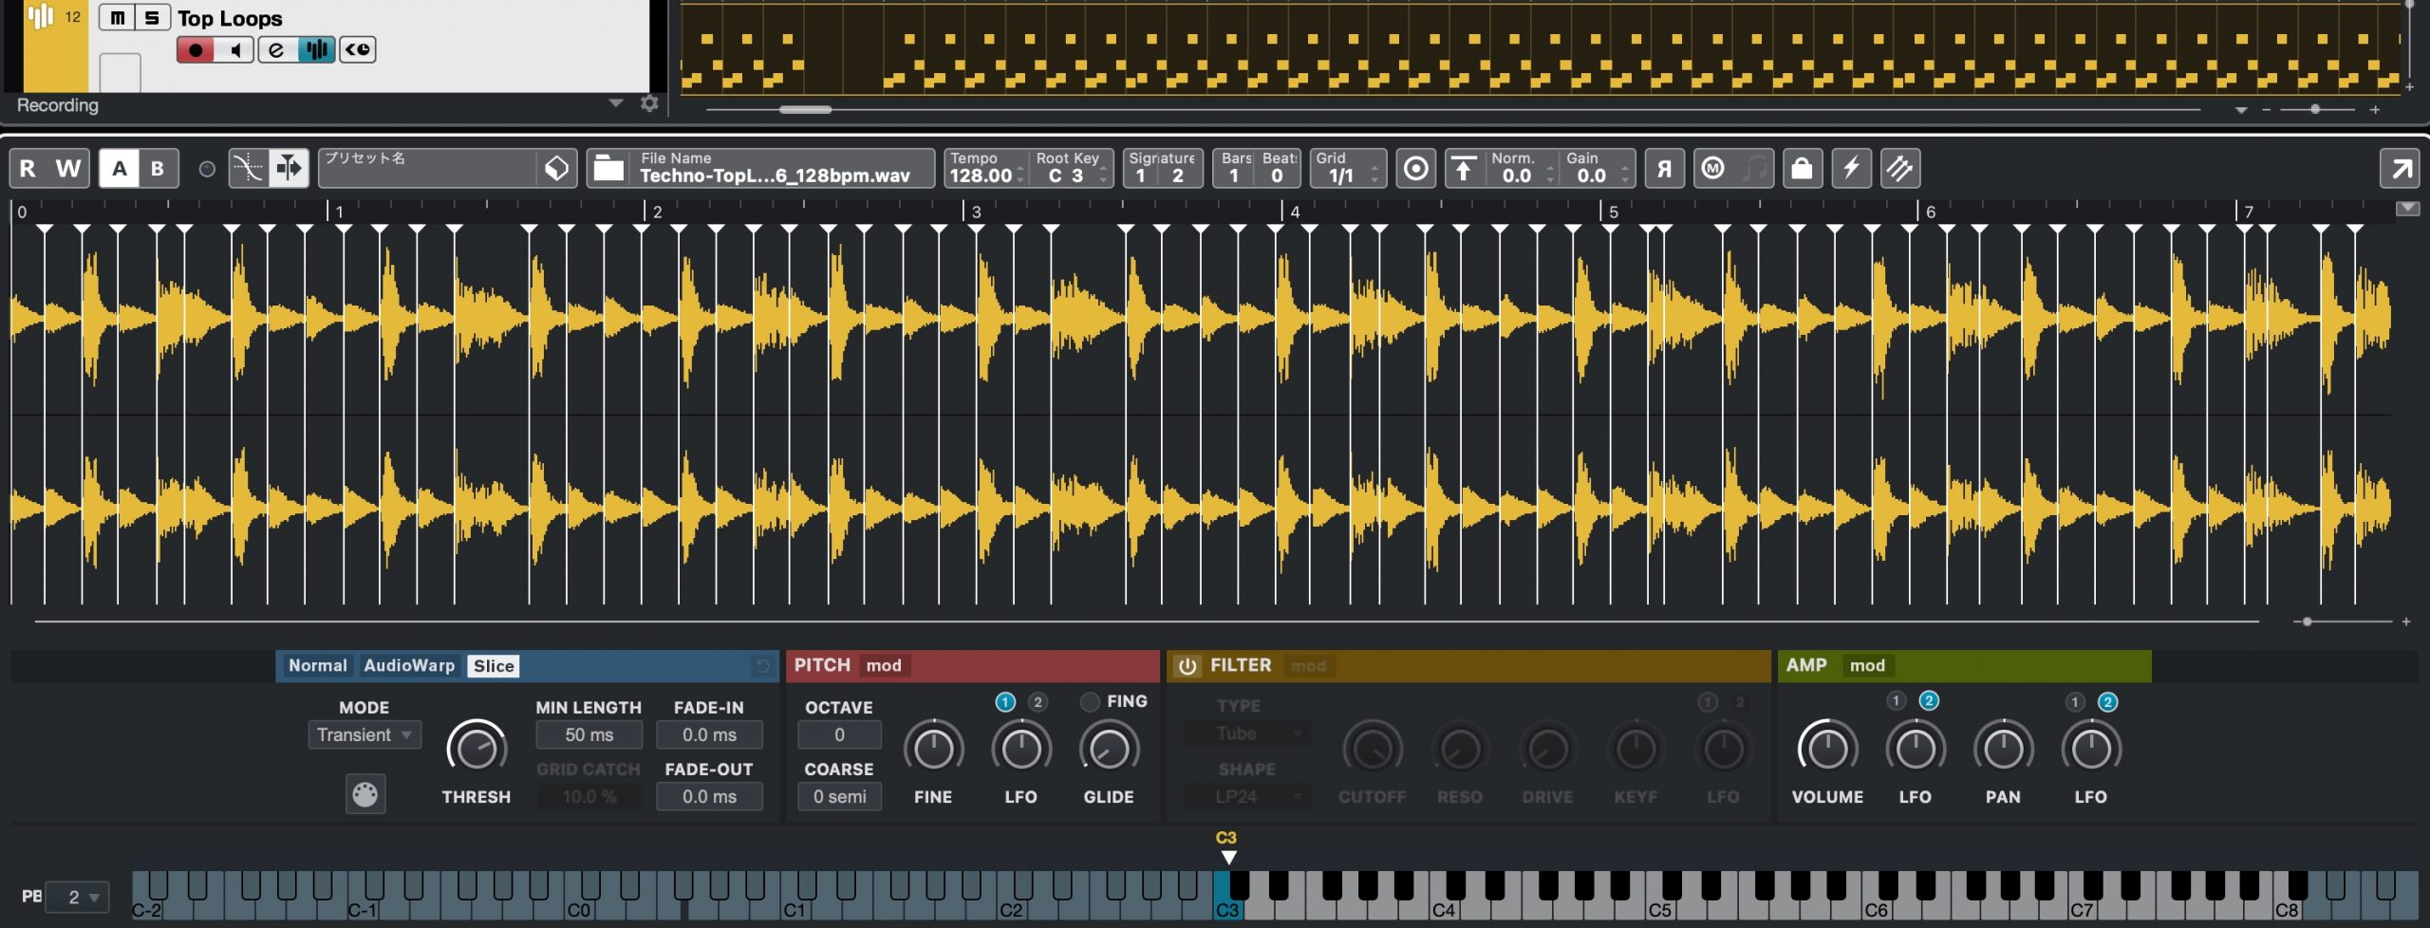This screenshot has height=928, width=2430.
Task: Expand the Recording section dropdown arrow
Action: tap(616, 103)
